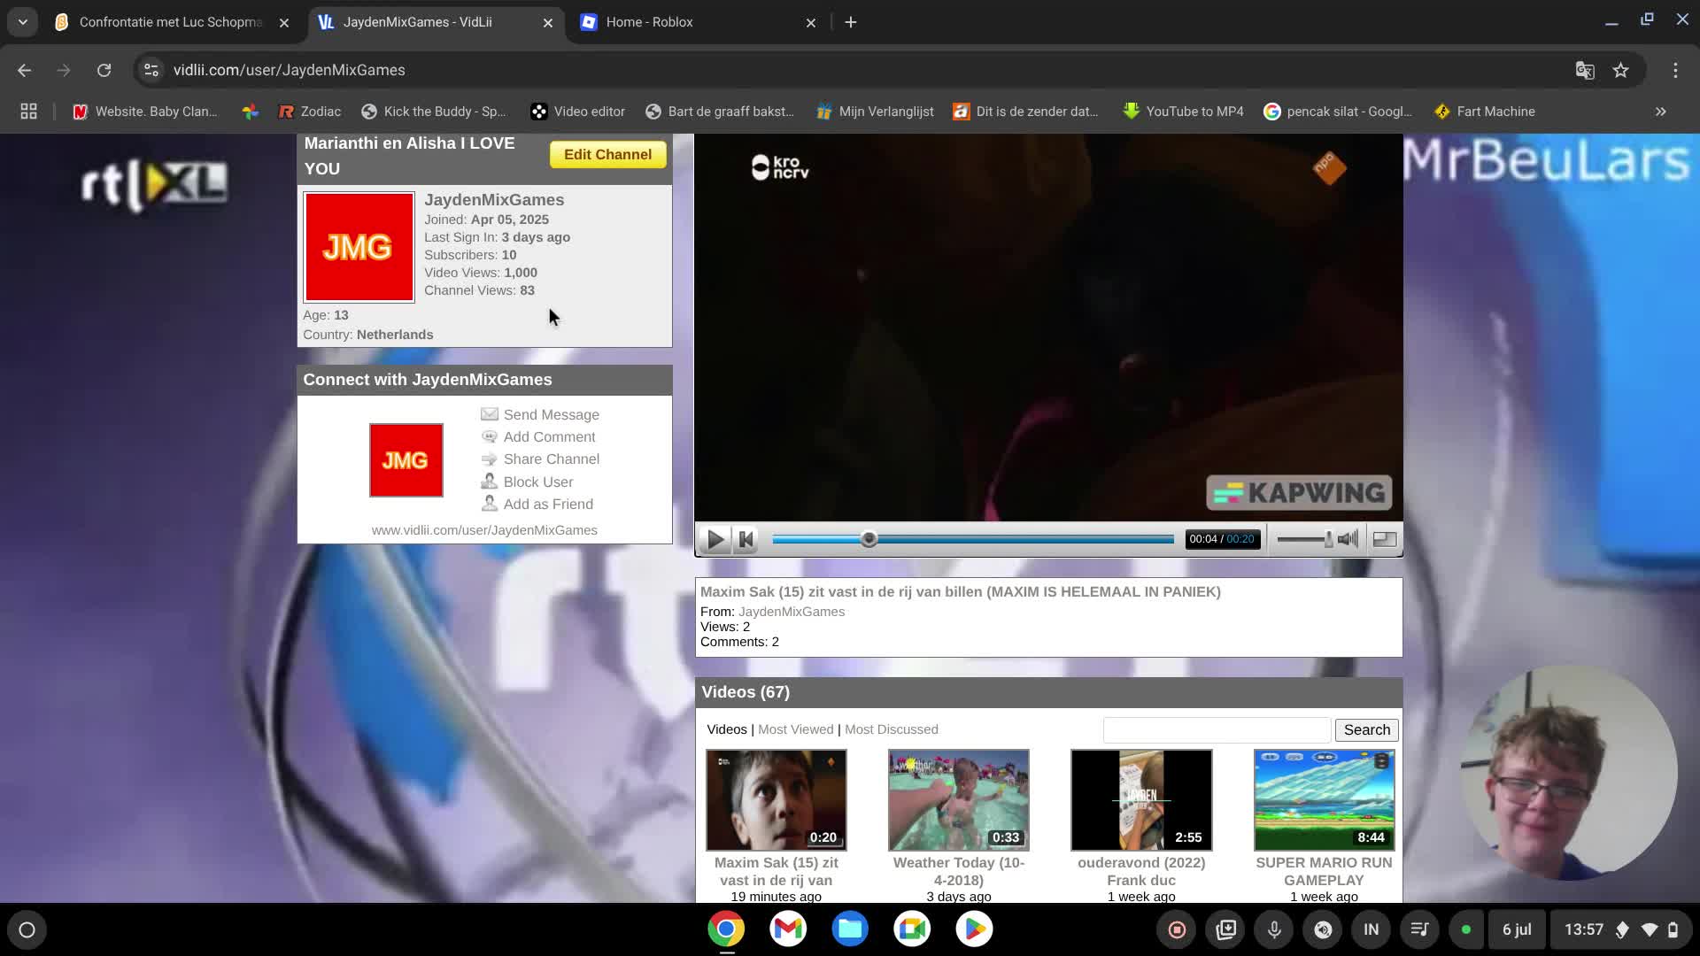Open the Files app on shelf
The image size is (1700, 956).
850,929
